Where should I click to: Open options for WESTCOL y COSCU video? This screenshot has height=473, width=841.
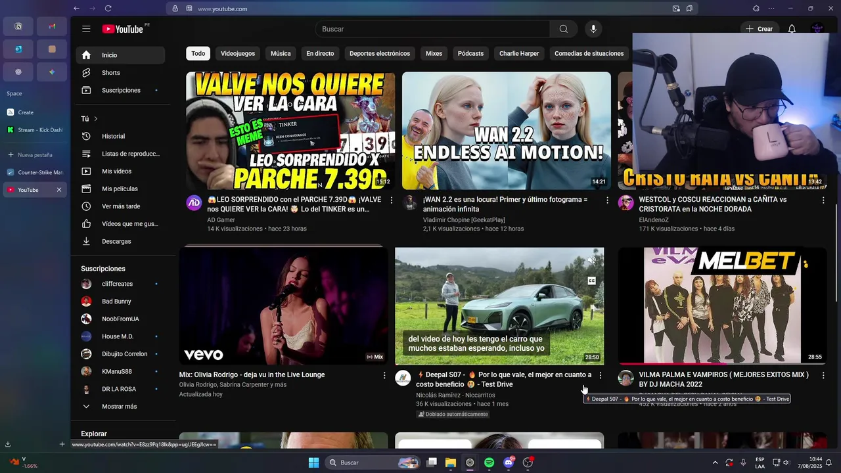click(823, 200)
